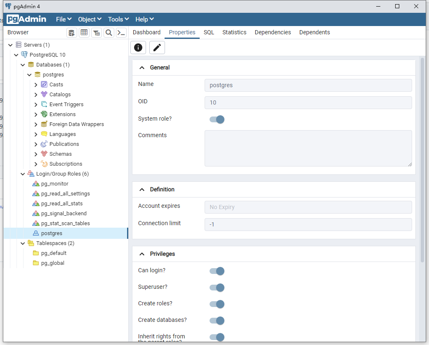Click the Comments text area
The image size is (429, 345).
[x=308, y=148]
